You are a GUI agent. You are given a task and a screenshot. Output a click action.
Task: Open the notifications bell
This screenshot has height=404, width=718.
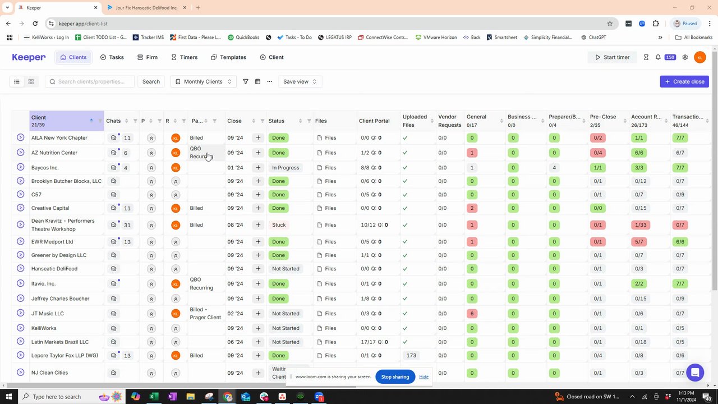(658, 57)
